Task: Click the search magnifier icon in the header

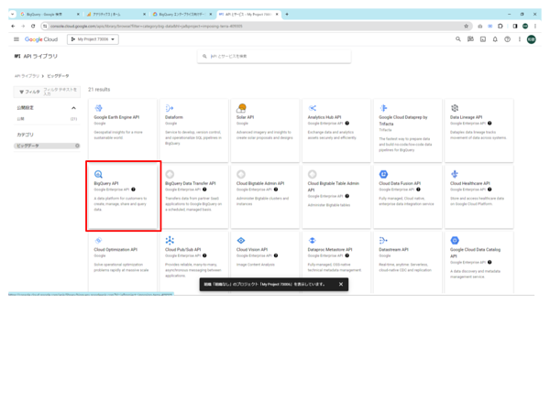Action: click(x=458, y=39)
